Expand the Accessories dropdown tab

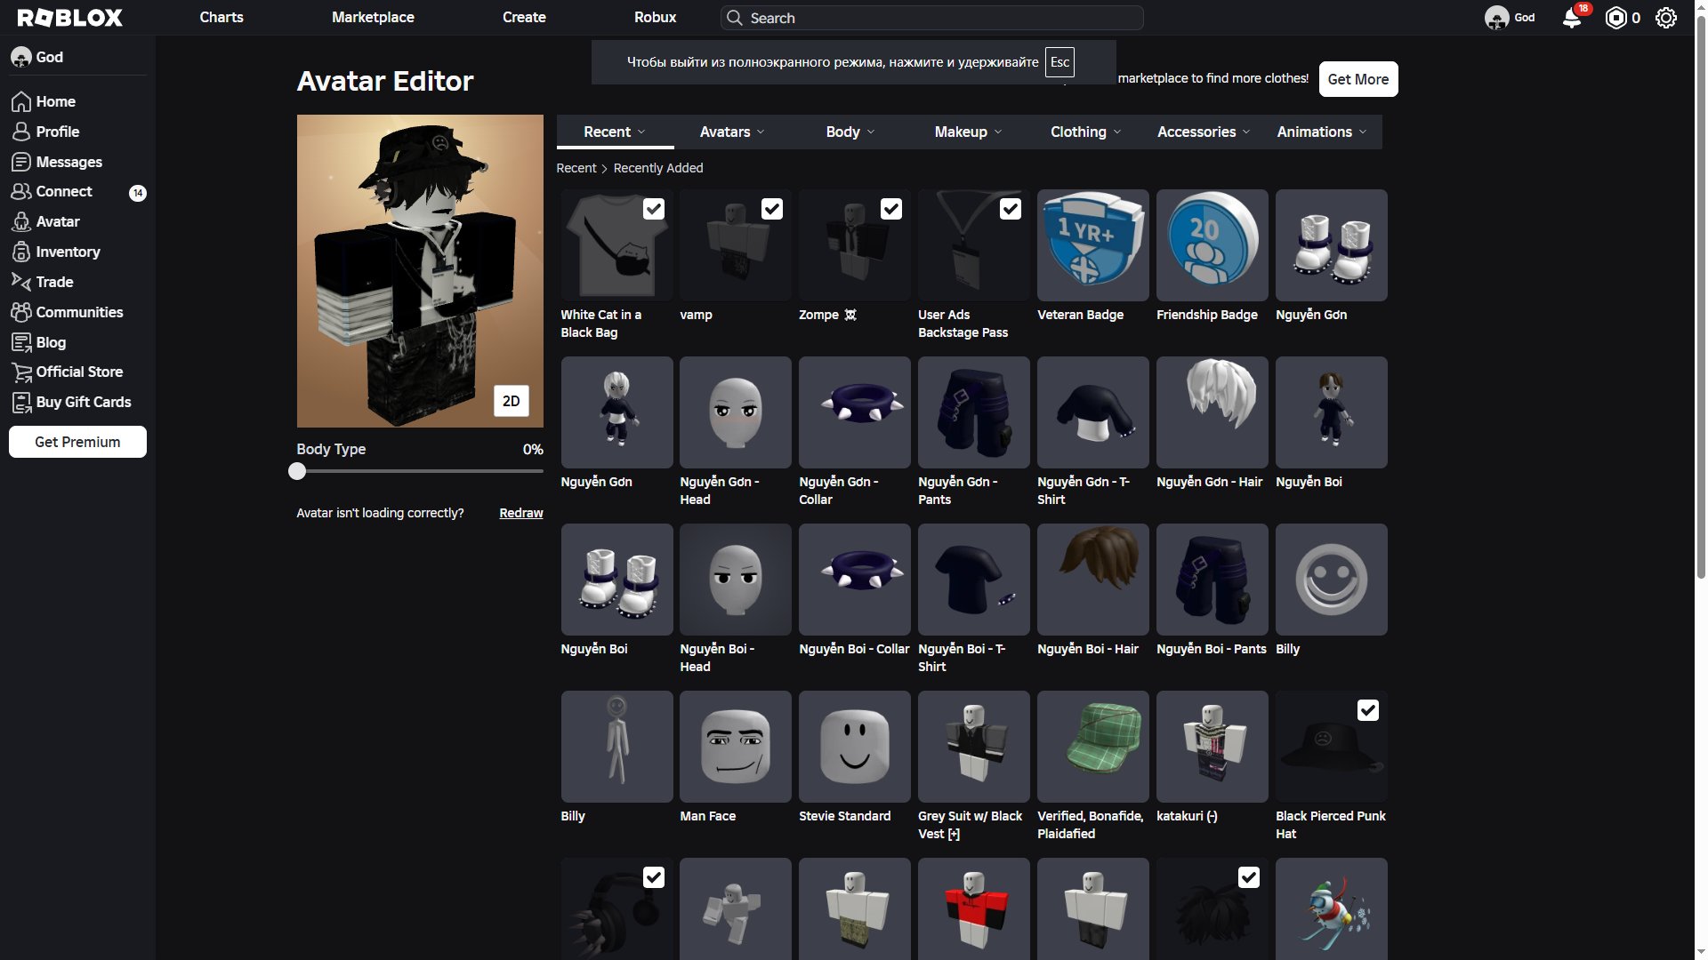pos(1204,132)
